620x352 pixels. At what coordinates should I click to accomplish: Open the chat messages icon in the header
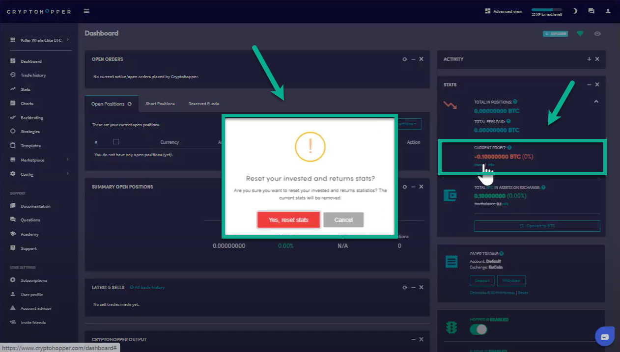[x=591, y=11]
